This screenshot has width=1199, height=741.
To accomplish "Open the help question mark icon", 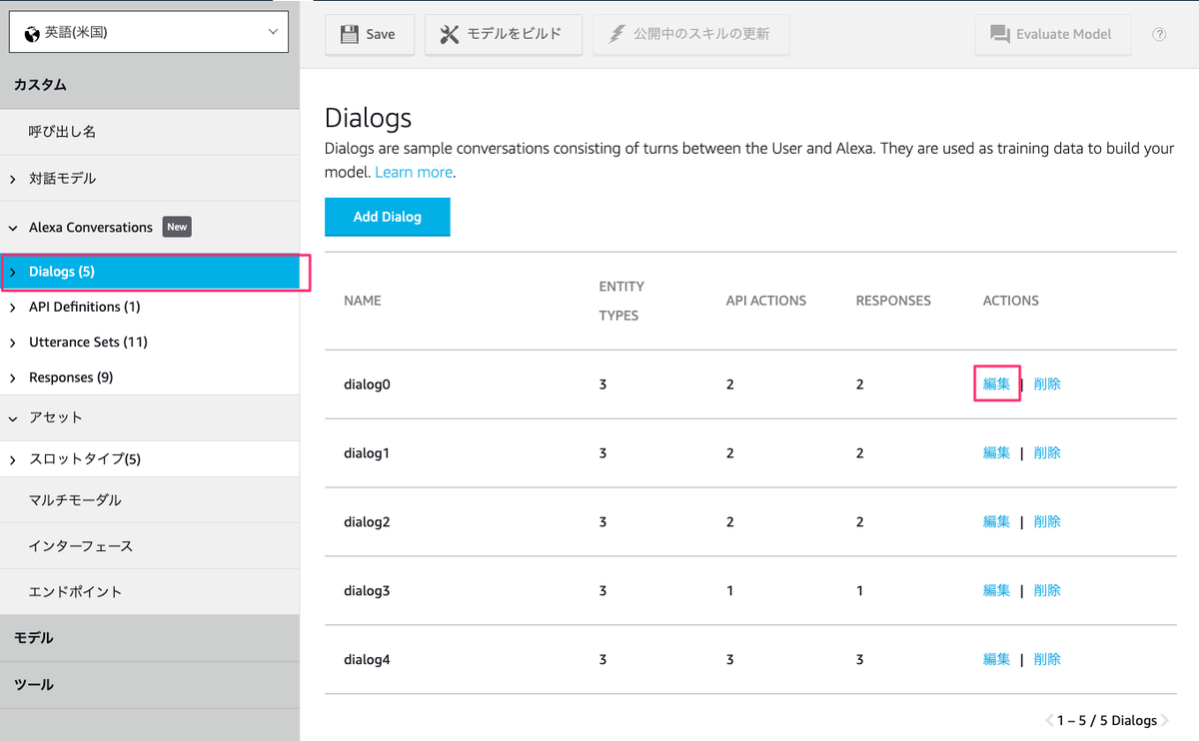I will click(1159, 34).
